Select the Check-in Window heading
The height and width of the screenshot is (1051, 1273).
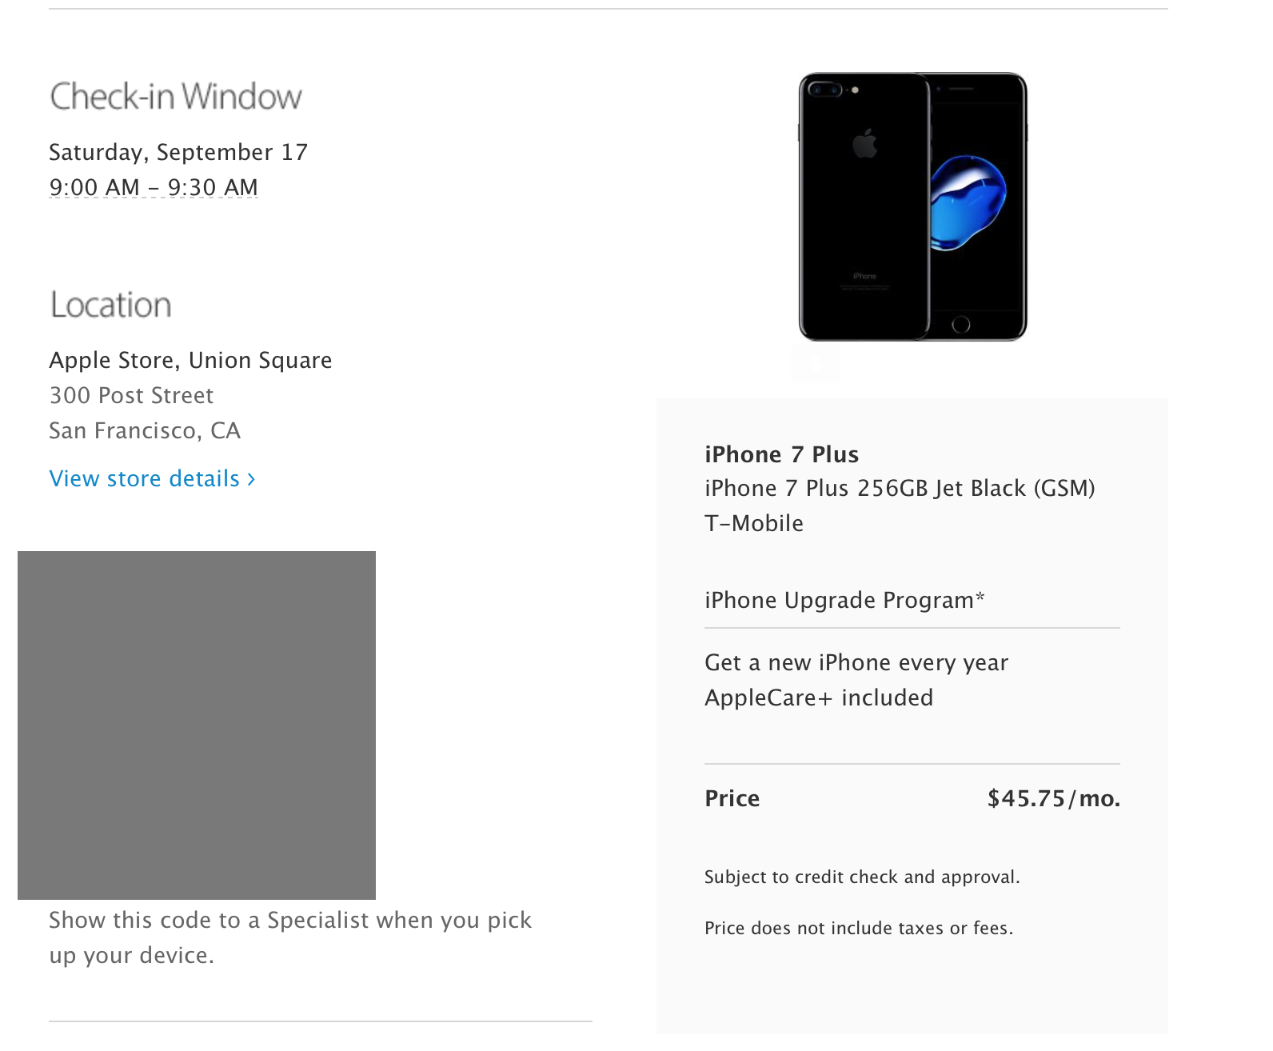click(x=176, y=97)
